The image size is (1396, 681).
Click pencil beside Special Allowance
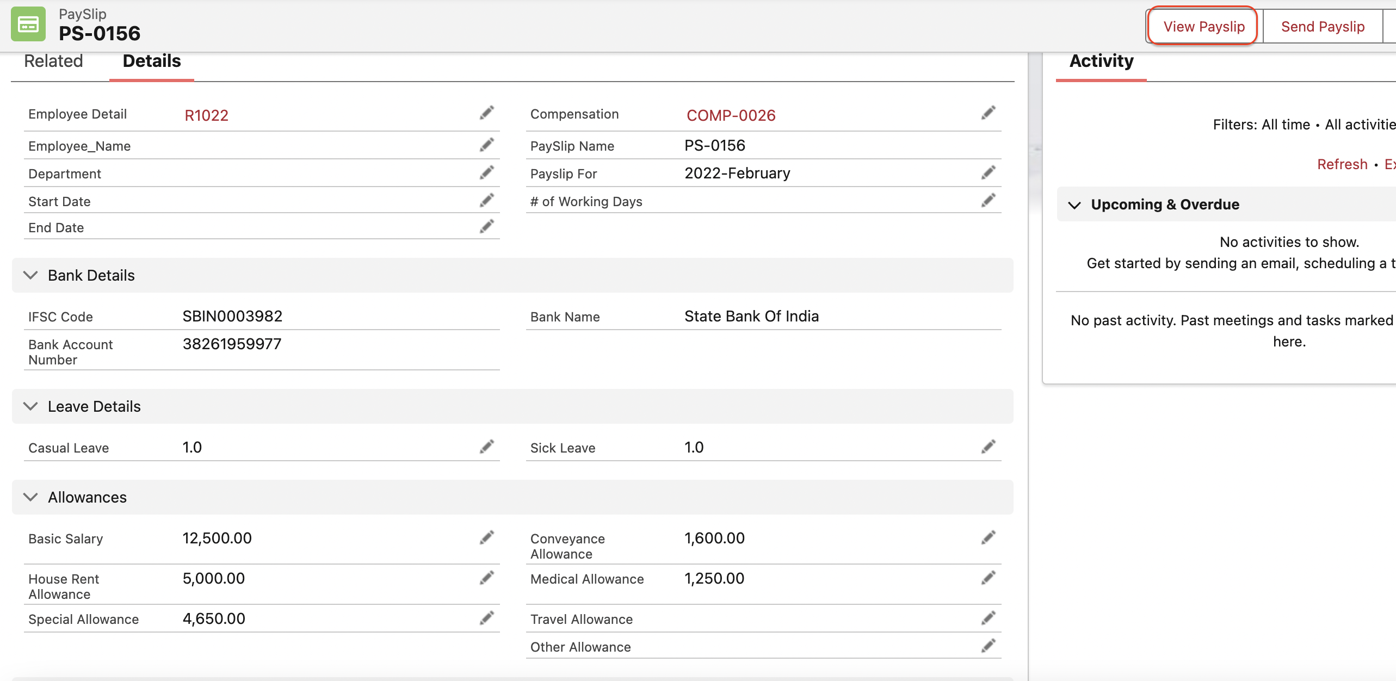tap(486, 618)
